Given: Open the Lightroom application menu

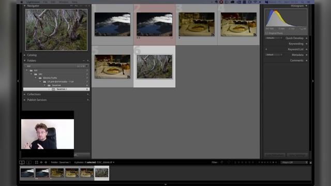Looking at the screenshot, I should 33,2.
